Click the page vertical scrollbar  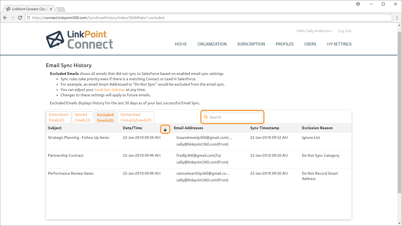click(x=399, y=112)
